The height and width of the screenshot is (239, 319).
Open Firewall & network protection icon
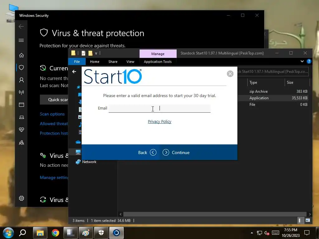tap(21, 92)
